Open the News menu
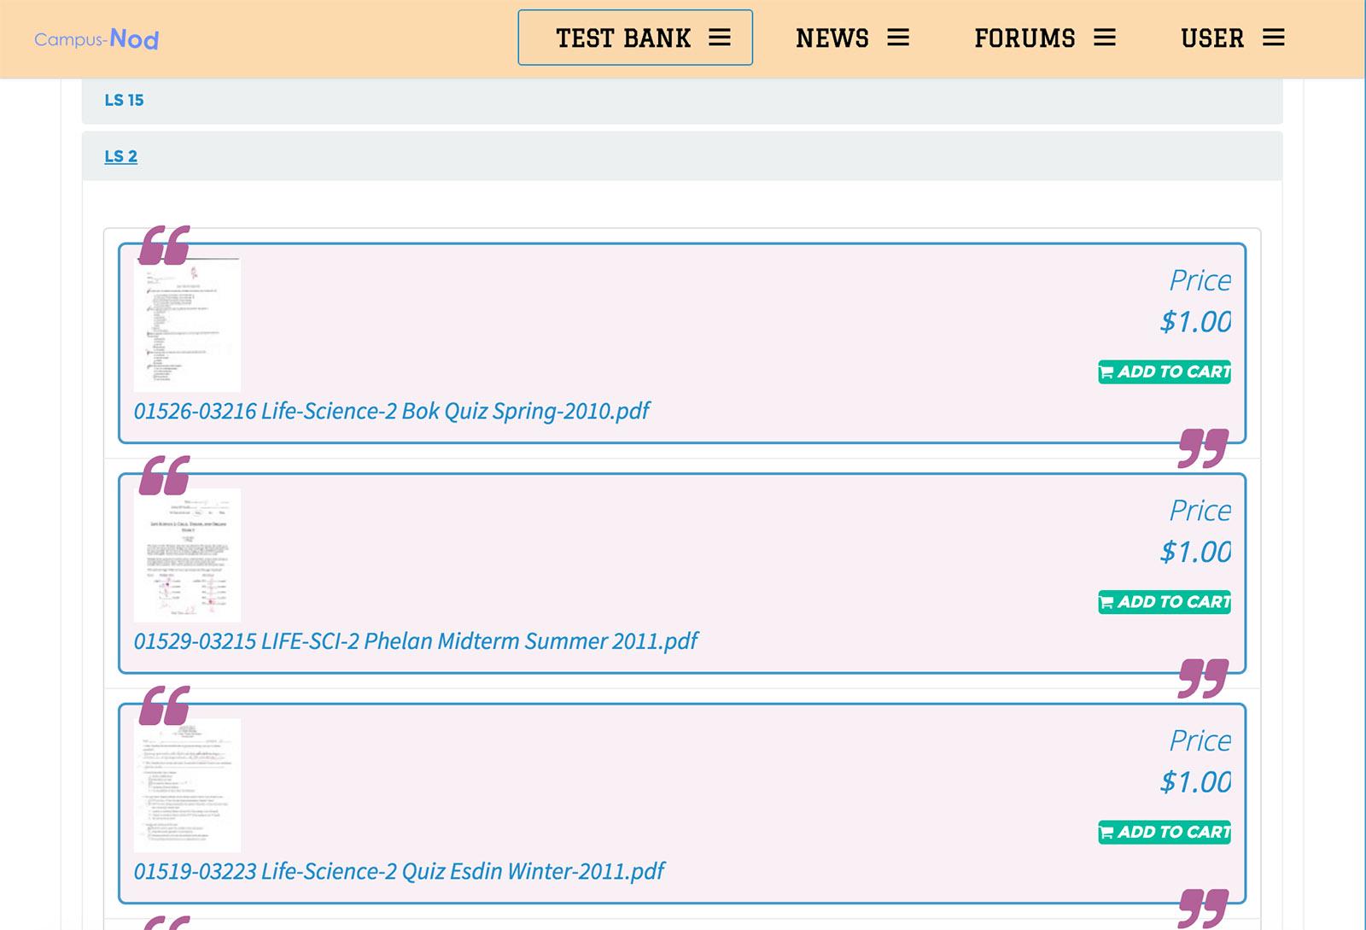 [832, 38]
